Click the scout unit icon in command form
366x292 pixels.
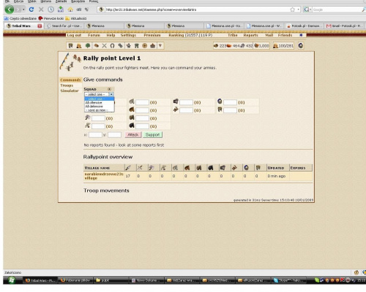point(132,101)
